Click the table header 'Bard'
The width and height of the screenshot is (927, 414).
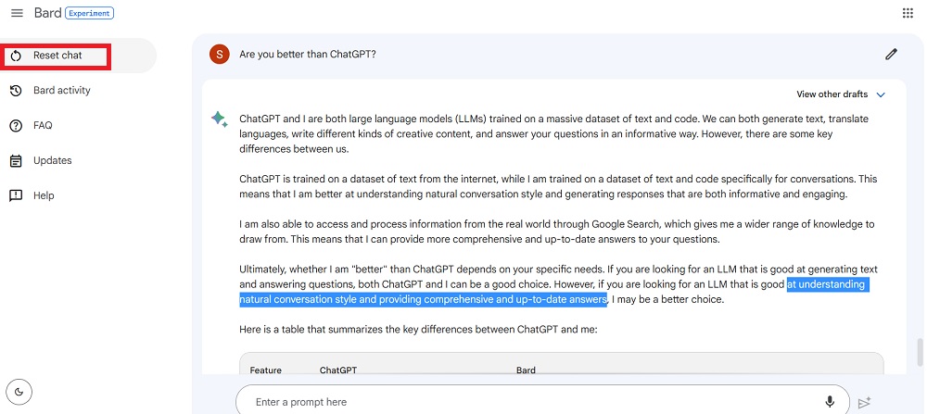(526, 370)
